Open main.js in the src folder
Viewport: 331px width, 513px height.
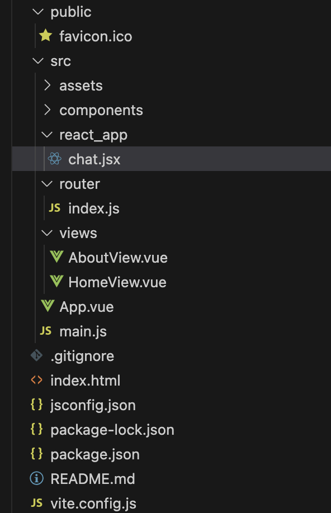(x=83, y=331)
